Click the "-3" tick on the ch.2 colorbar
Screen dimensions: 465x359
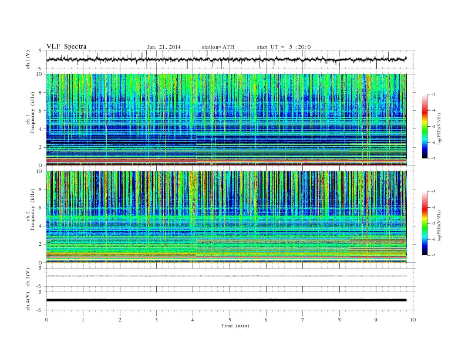pos(433,191)
